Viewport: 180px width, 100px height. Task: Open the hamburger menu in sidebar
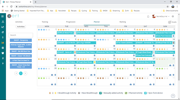point(3,16)
